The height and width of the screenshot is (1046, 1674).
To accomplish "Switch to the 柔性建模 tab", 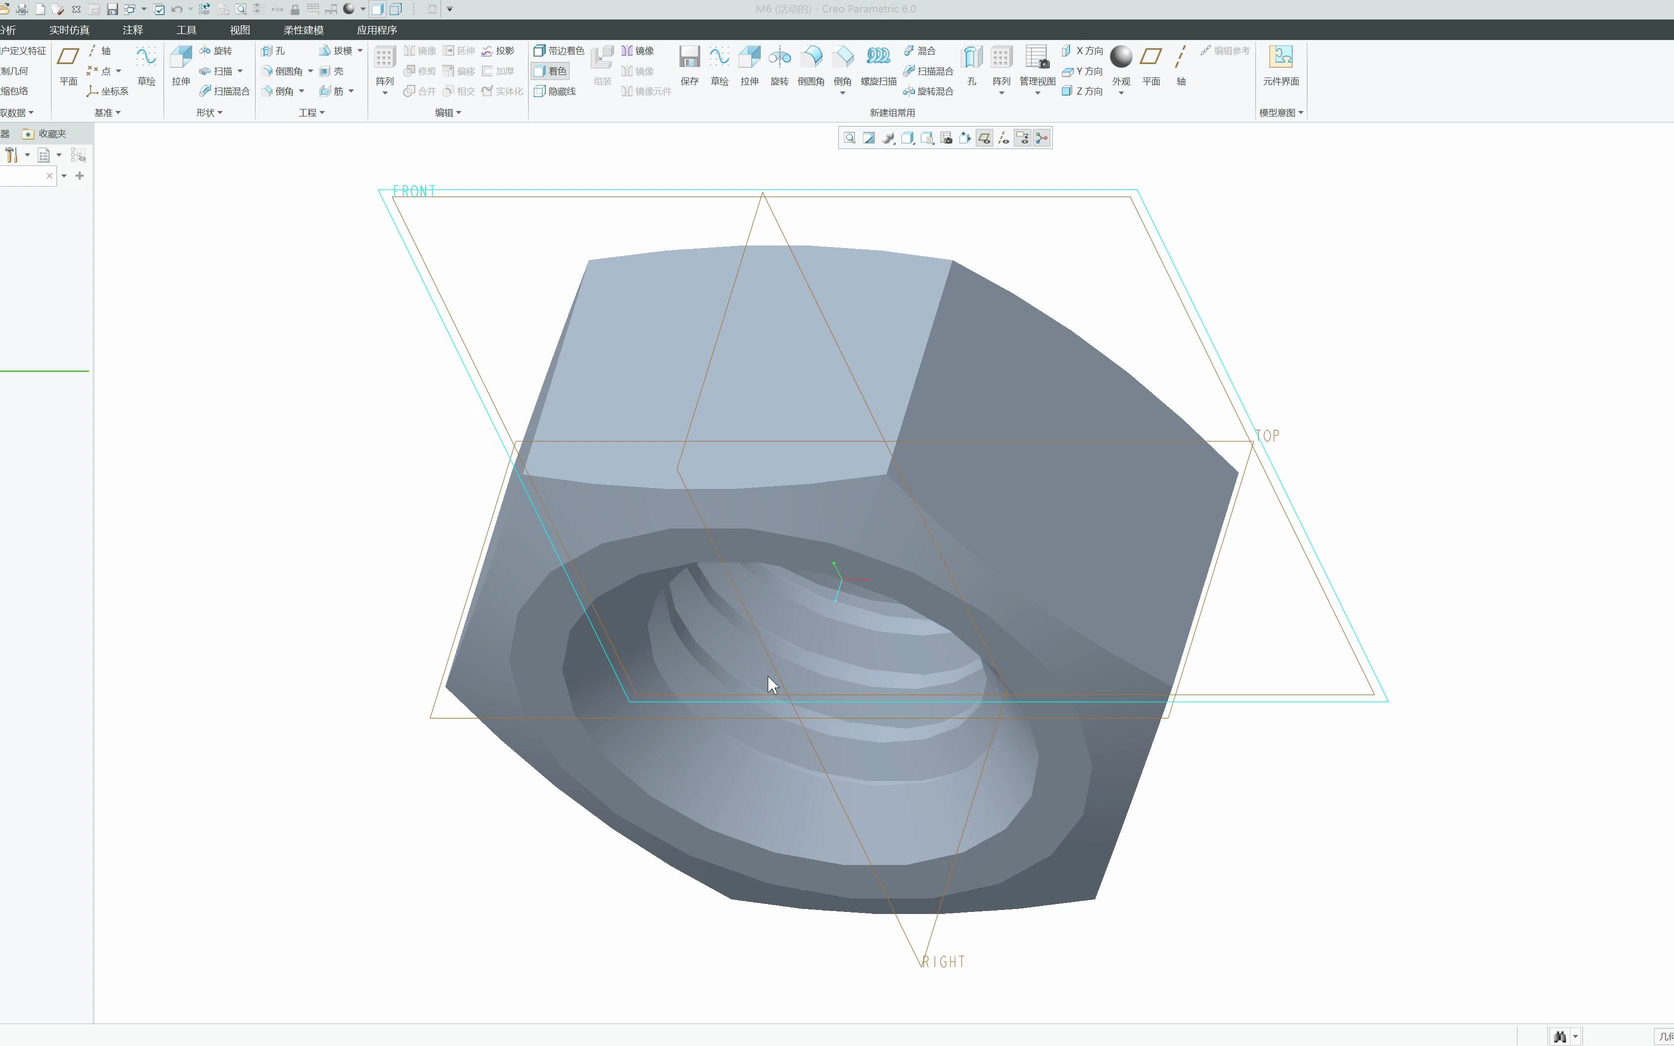I will coord(303,30).
